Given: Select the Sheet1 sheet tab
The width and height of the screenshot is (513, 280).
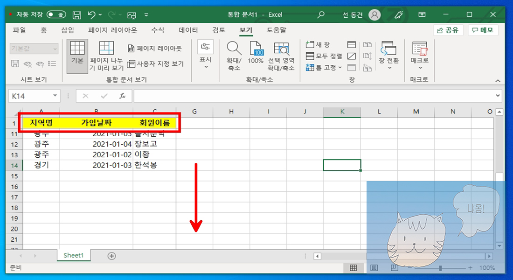Looking at the screenshot, I should click(74, 255).
